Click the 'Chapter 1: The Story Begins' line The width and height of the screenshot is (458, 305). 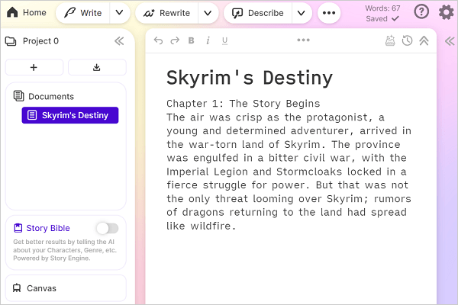[243, 104]
